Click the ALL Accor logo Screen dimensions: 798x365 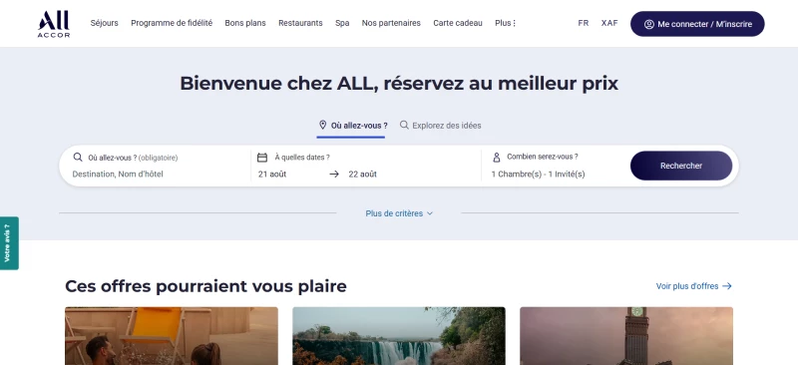tap(54, 24)
